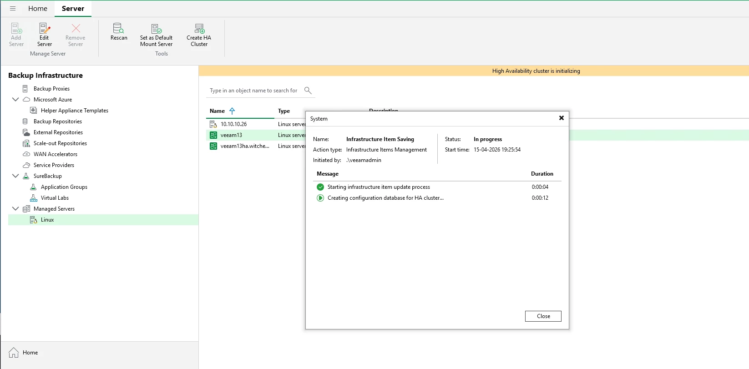Collapse the Managed Servers node
The height and width of the screenshot is (369, 749).
[15, 209]
